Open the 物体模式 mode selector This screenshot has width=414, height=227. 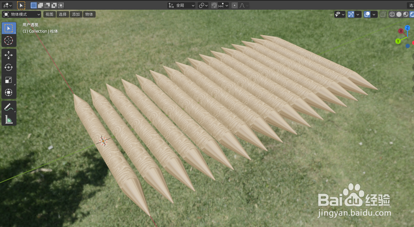pos(21,14)
